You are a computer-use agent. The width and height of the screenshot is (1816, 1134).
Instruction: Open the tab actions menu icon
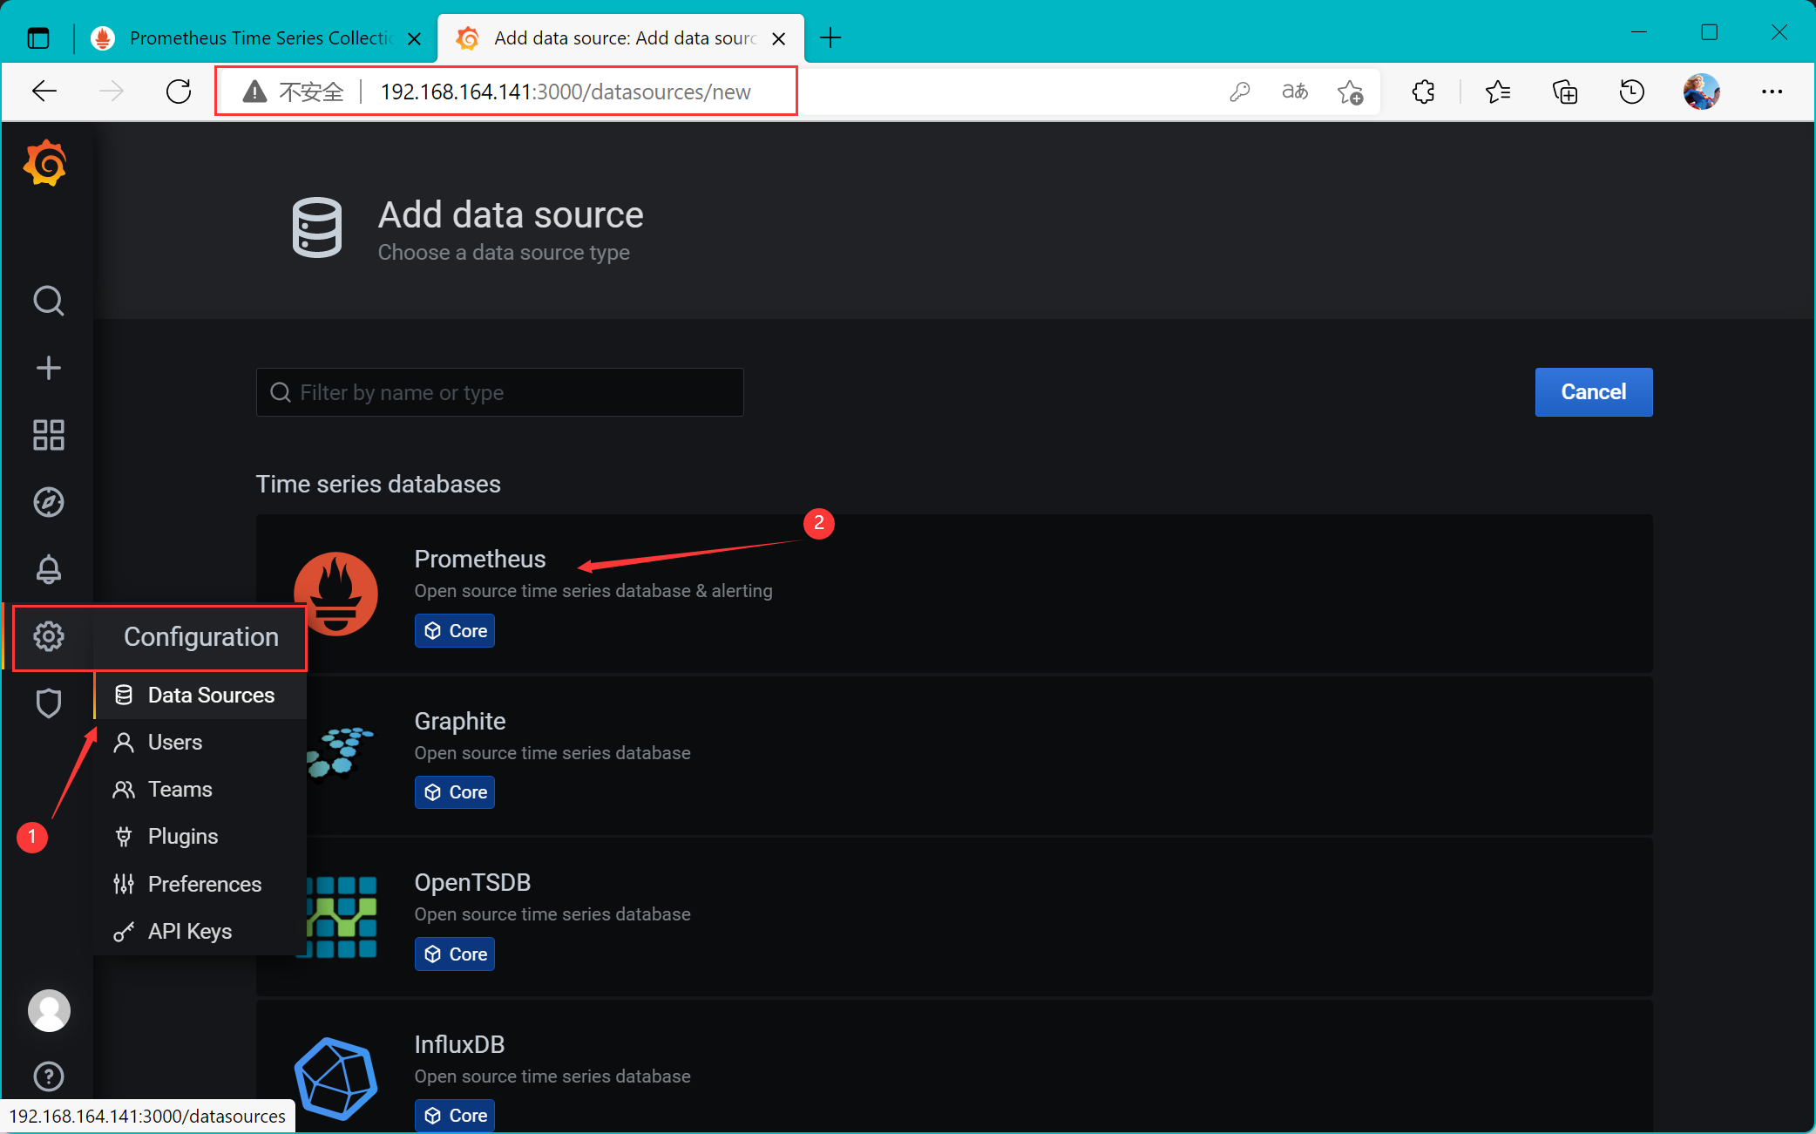point(38,38)
